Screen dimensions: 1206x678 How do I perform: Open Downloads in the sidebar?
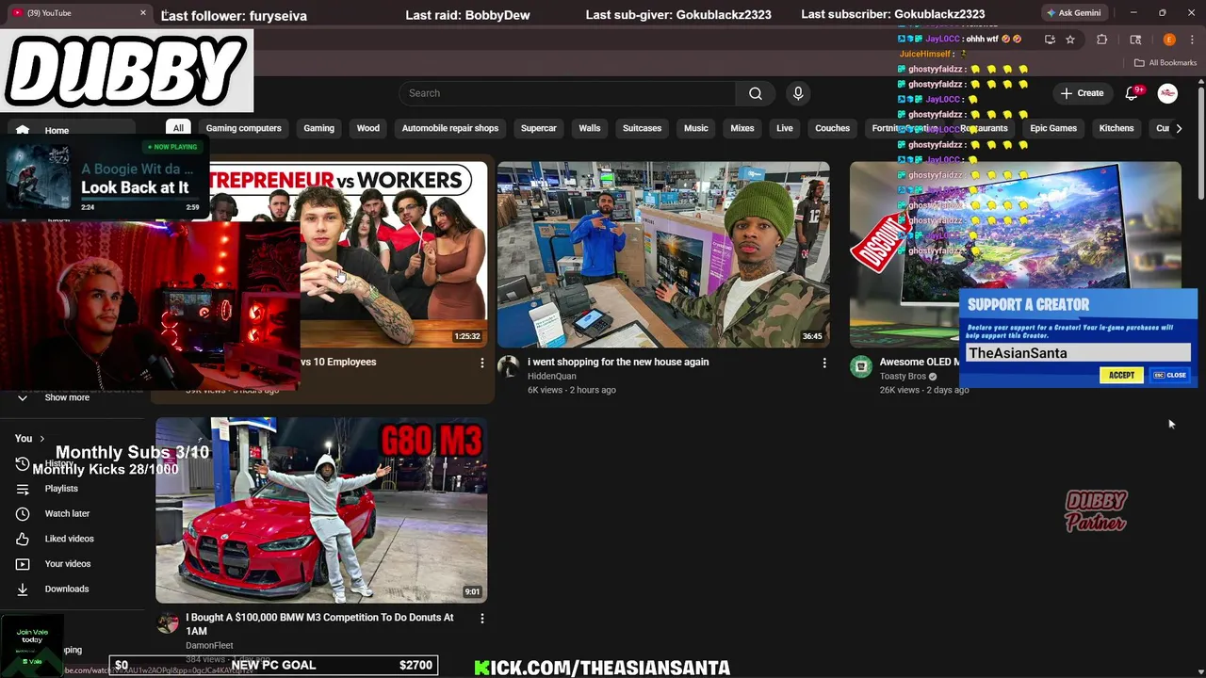[x=67, y=589]
